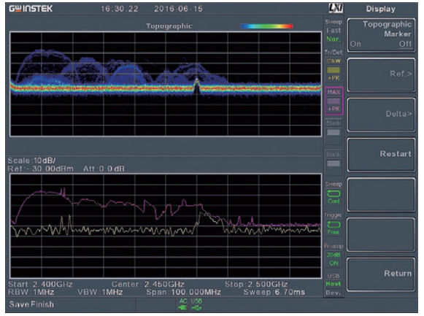This screenshot has width=424, height=316.
Task: Click the Return softkey
Action: click(381, 274)
